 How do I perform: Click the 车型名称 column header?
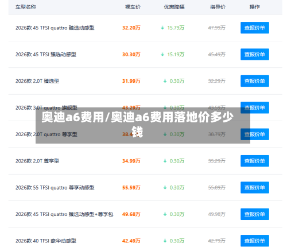click(26, 7)
